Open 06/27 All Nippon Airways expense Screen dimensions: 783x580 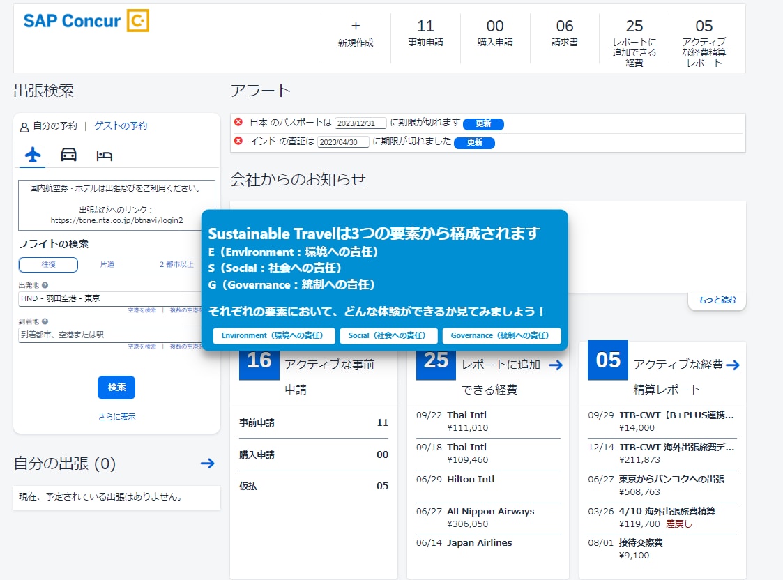point(488,517)
